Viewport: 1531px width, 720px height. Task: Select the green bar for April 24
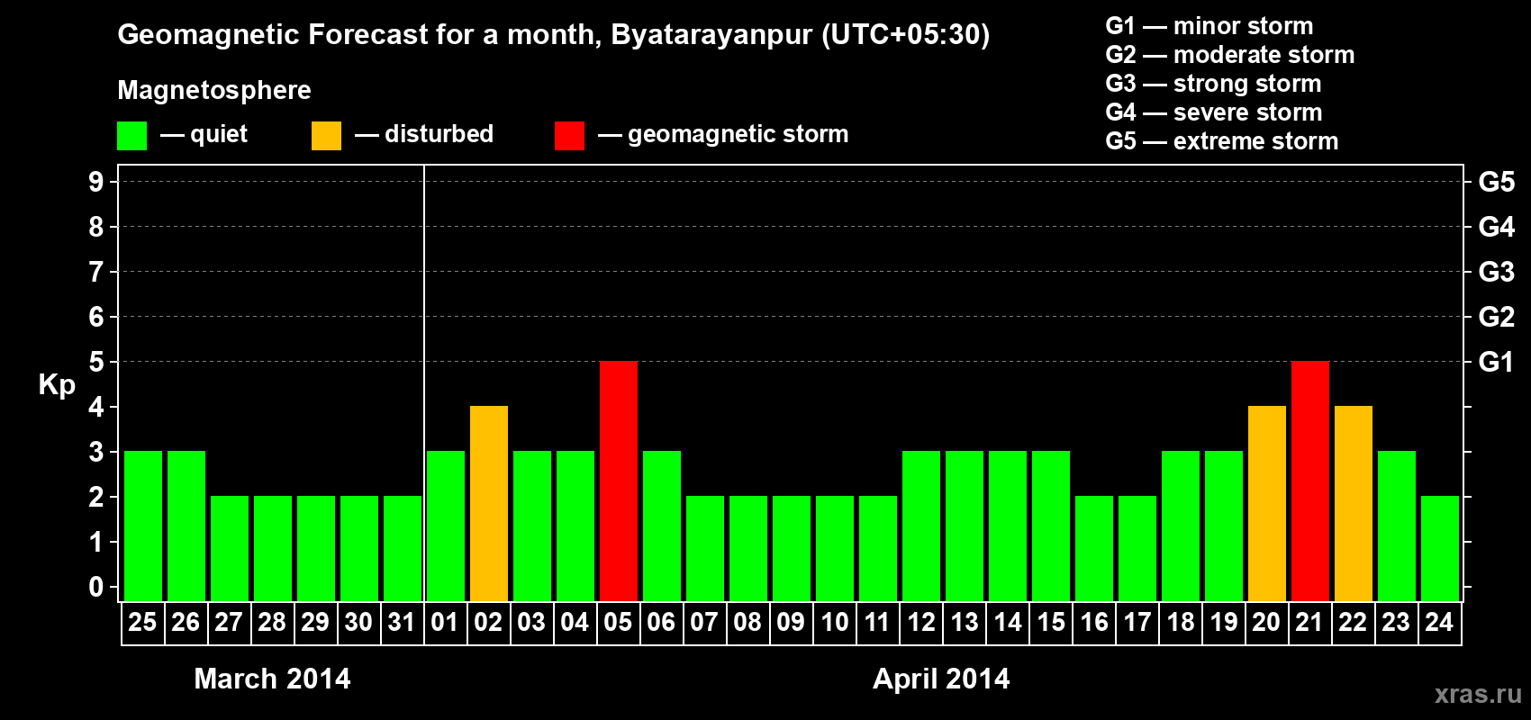click(x=1440, y=548)
